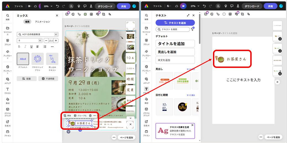Toggle italic text style in Mix panel

coord(25,47)
